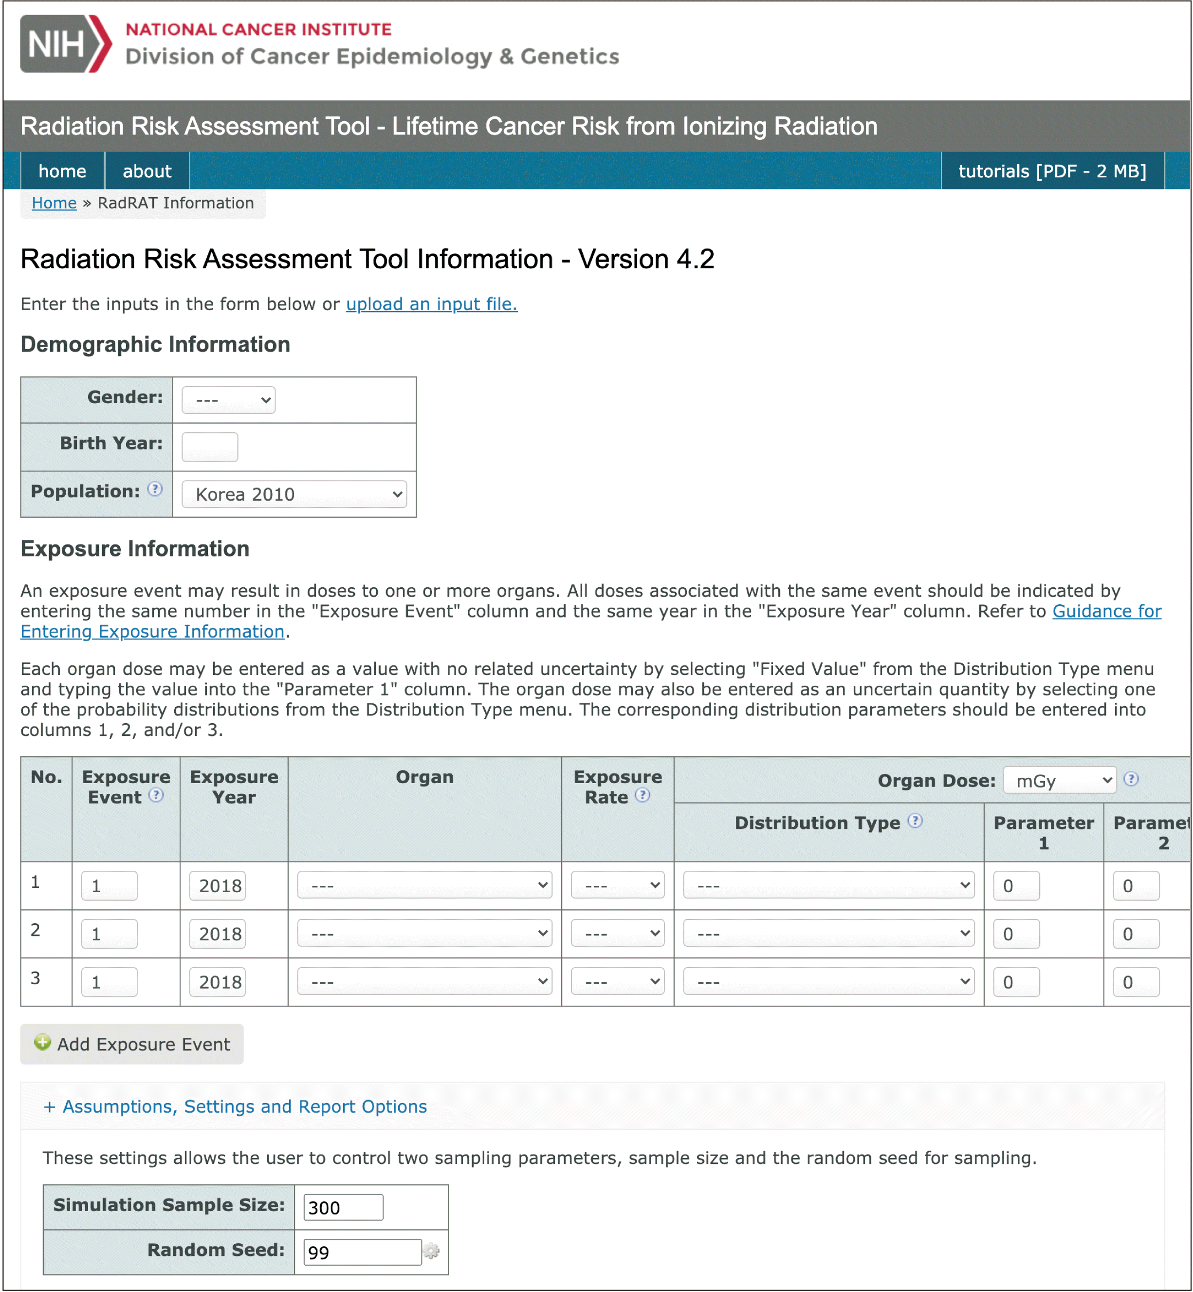Screen dimensions: 1193x1292
Task: Click the Simulation Sample Size field
Action: point(344,1207)
